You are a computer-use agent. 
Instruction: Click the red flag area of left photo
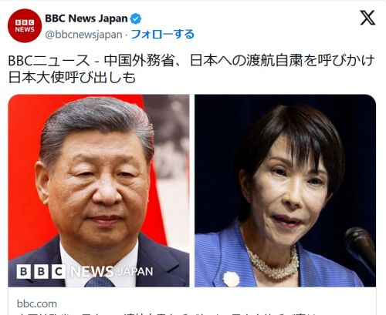tap(25, 167)
